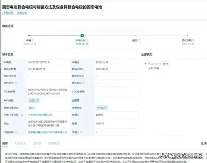This screenshot has height=163, width=207.
Task: Click 申请日 value 2023-12-12 in table
Action: 102,62
